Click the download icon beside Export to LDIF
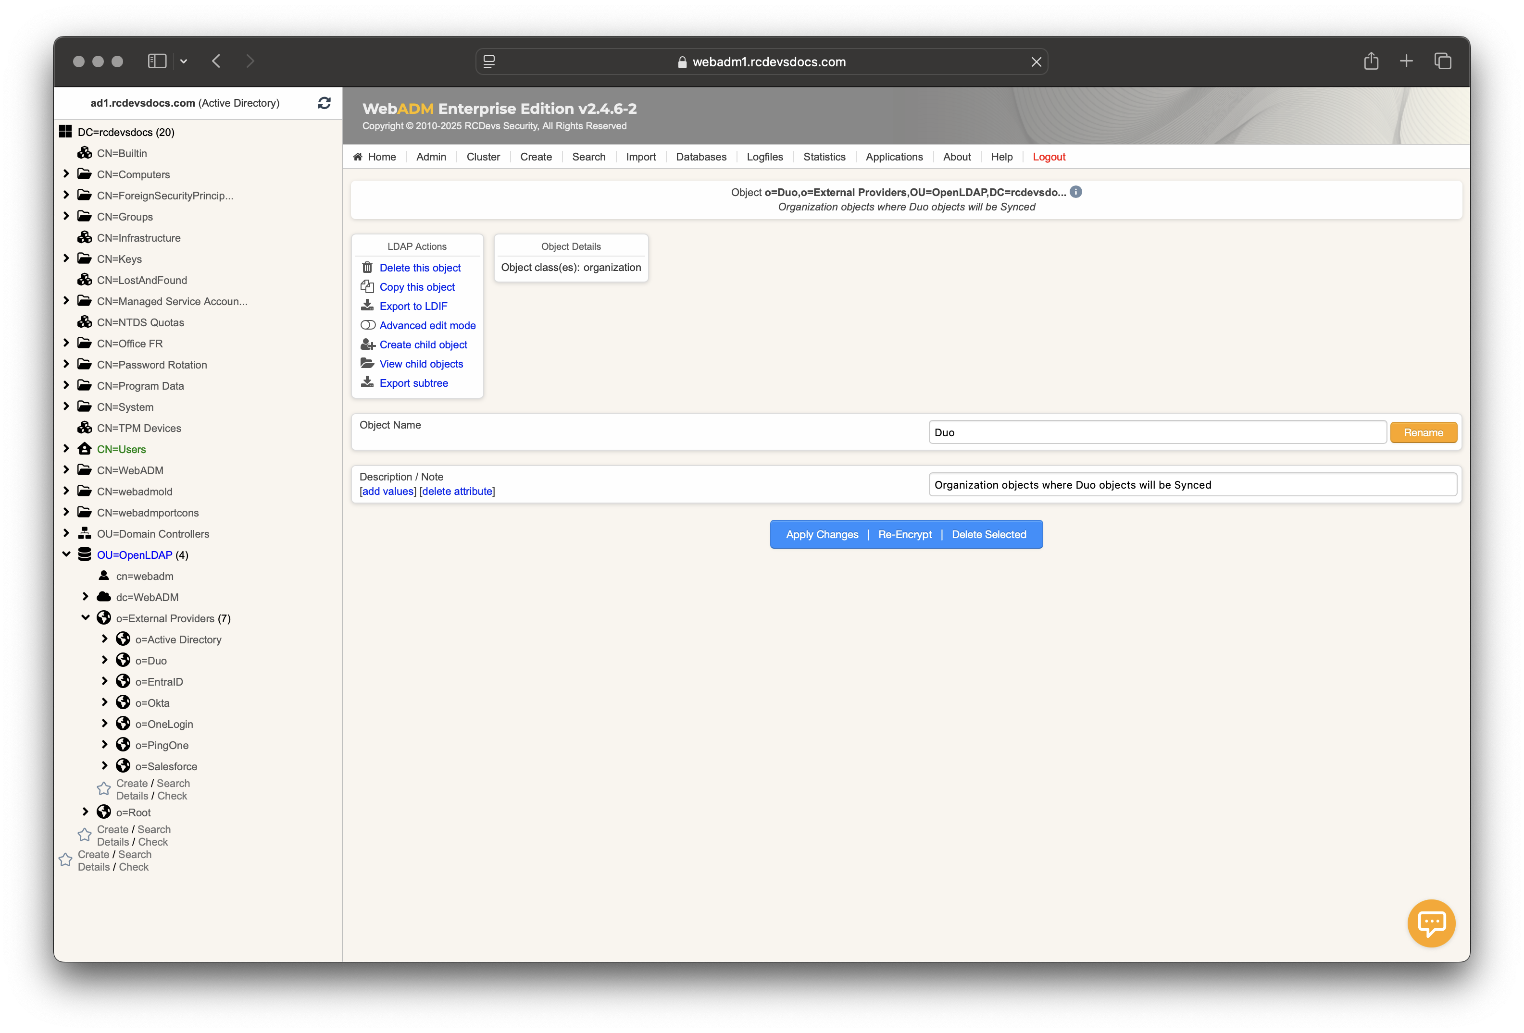The width and height of the screenshot is (1524, 1033). [367, 306]
